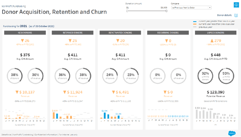The width and height of the screenshot is (241, 137).
Task: Click New Donors down-arrow indicator 26
Action: point(25,41)
